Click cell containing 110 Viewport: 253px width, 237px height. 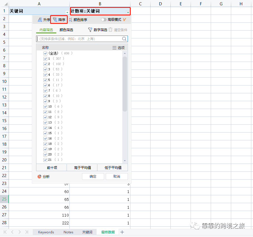pyautogui.click(x=39, y=215)
